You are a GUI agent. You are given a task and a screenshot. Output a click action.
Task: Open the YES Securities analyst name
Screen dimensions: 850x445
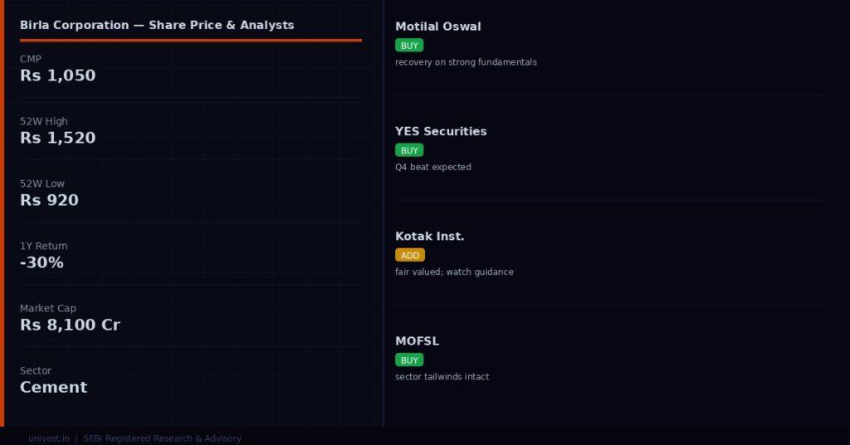(441, 131)
